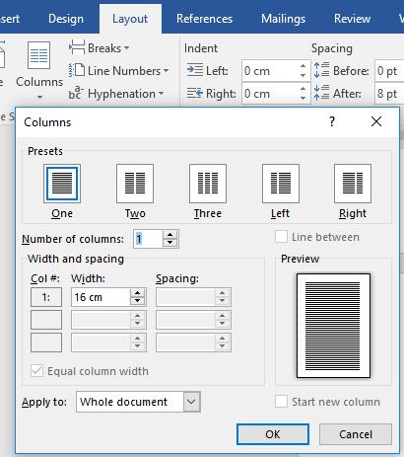The width and height of the screenshot is (404, 457).
Task: Open dialog Help question mark
Action: [x=332, y=121]
